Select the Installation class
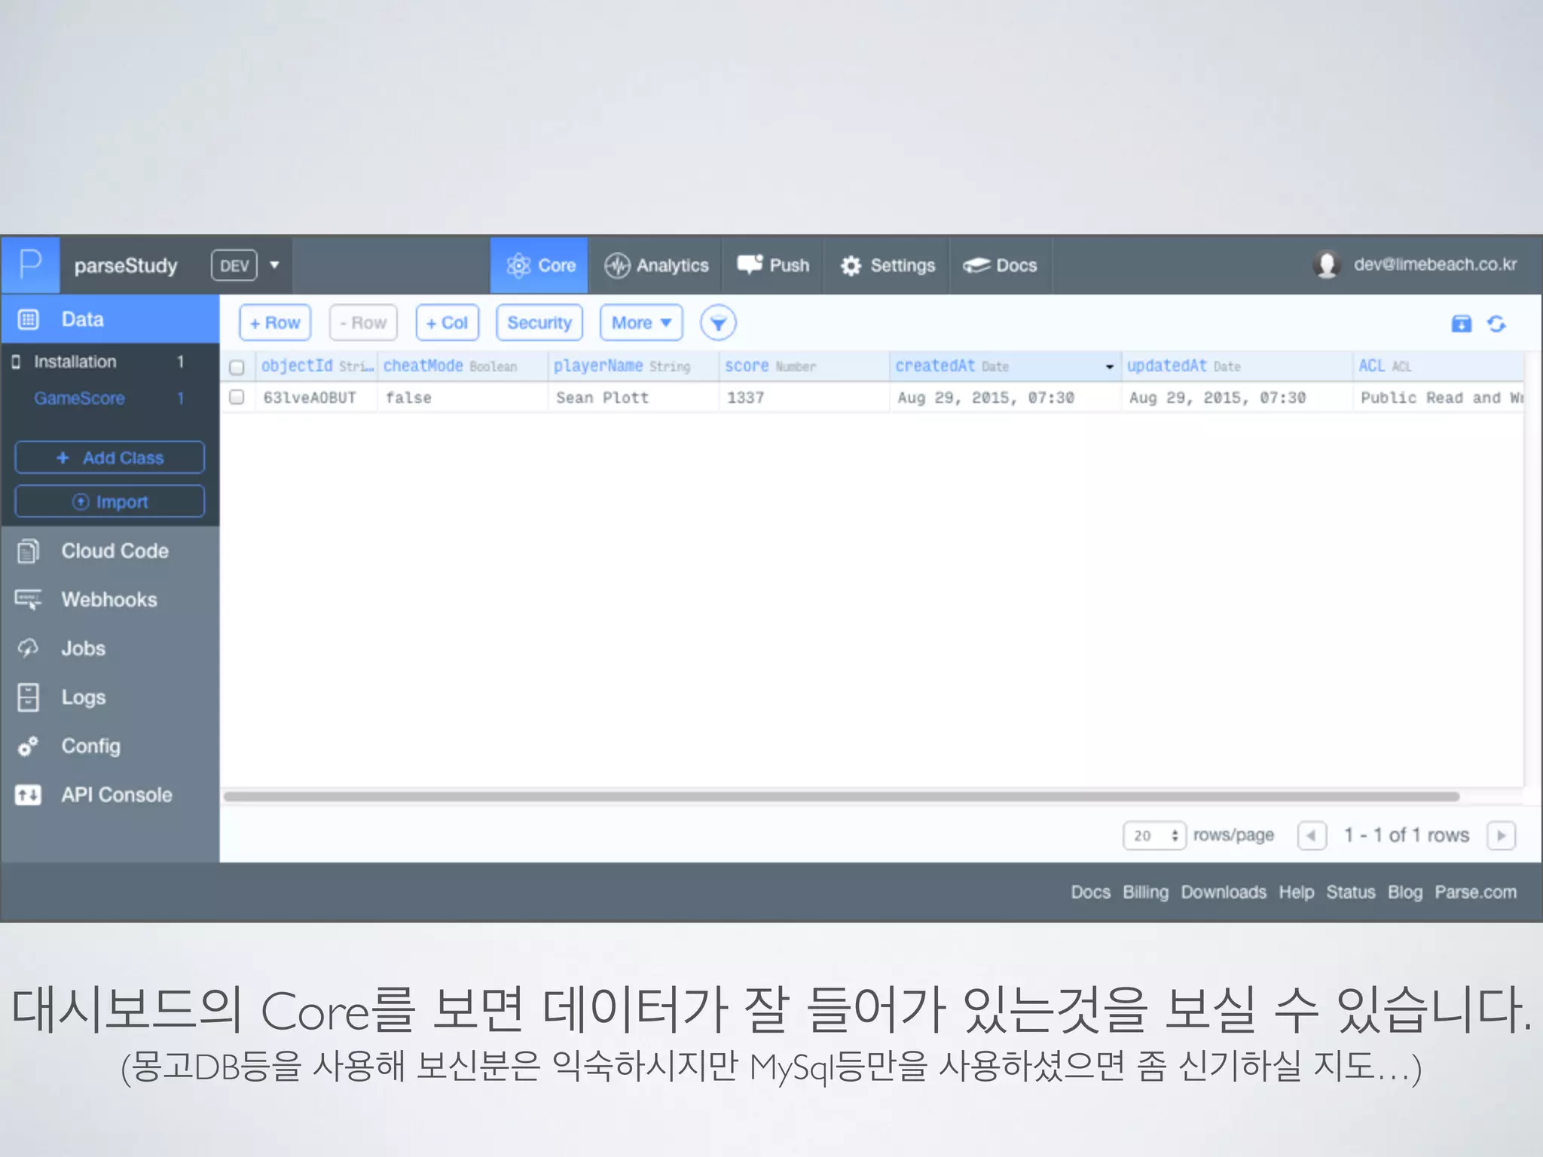1543x1157 pixels. 110,362
